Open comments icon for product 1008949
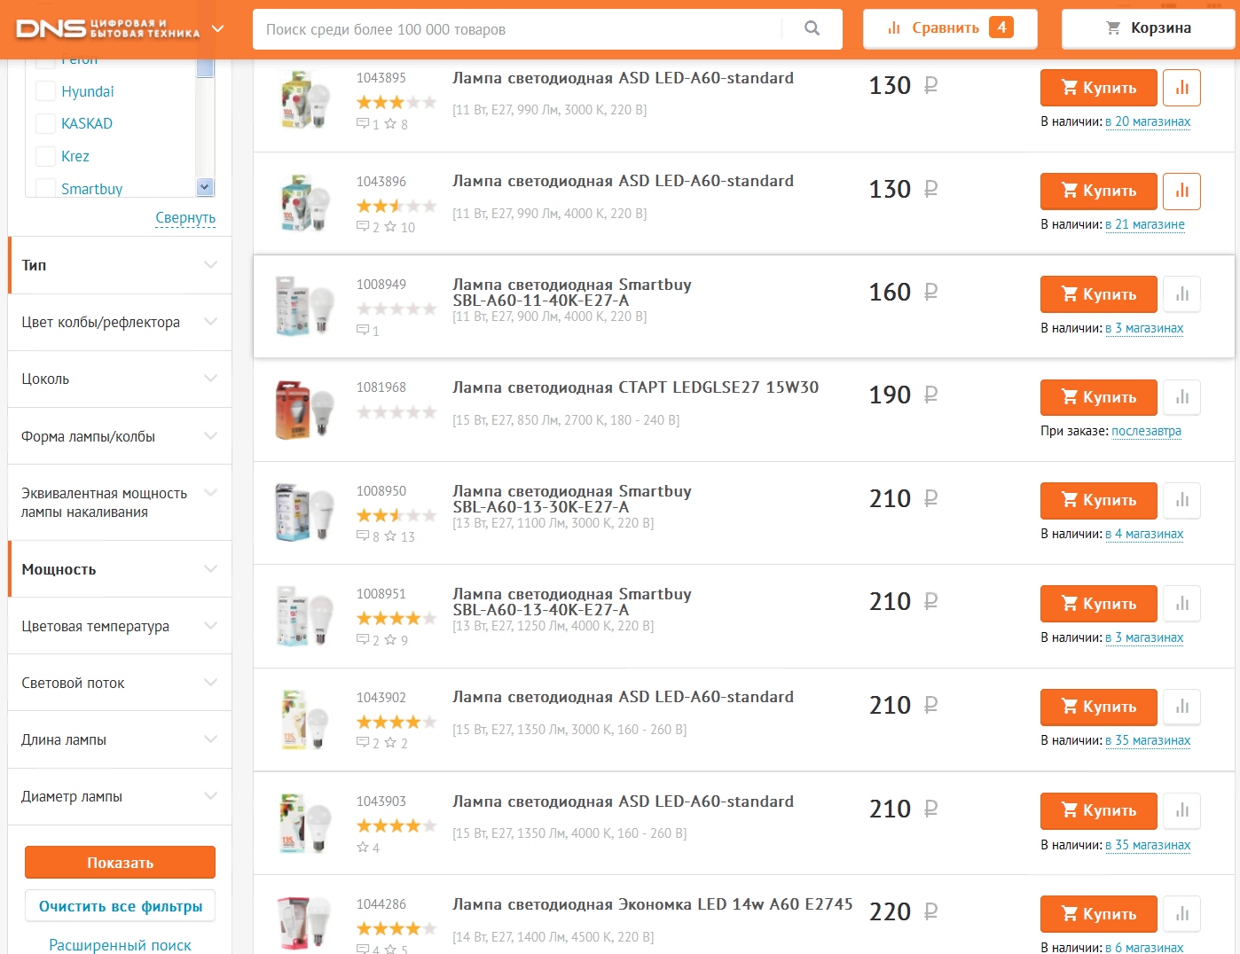Viewport: 1240px width, 954px height. click(x=363, y=331)
